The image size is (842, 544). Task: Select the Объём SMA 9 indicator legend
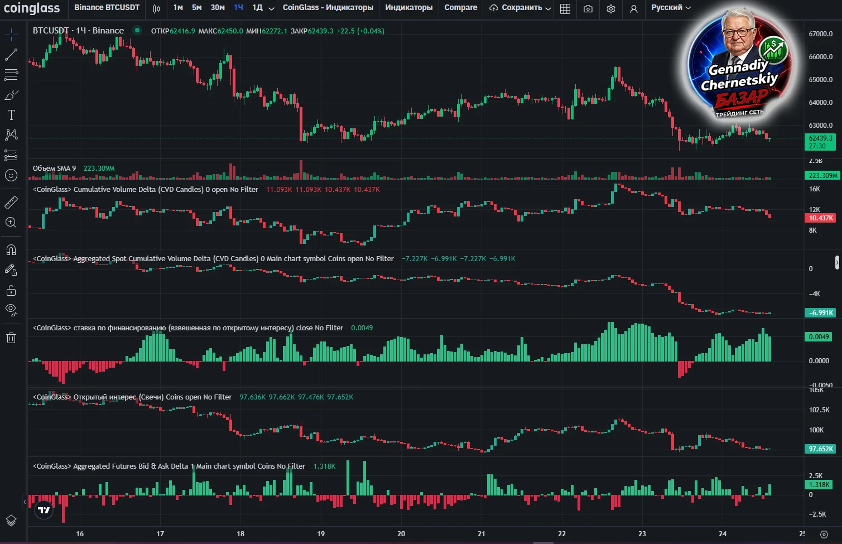tap(54, 168)
